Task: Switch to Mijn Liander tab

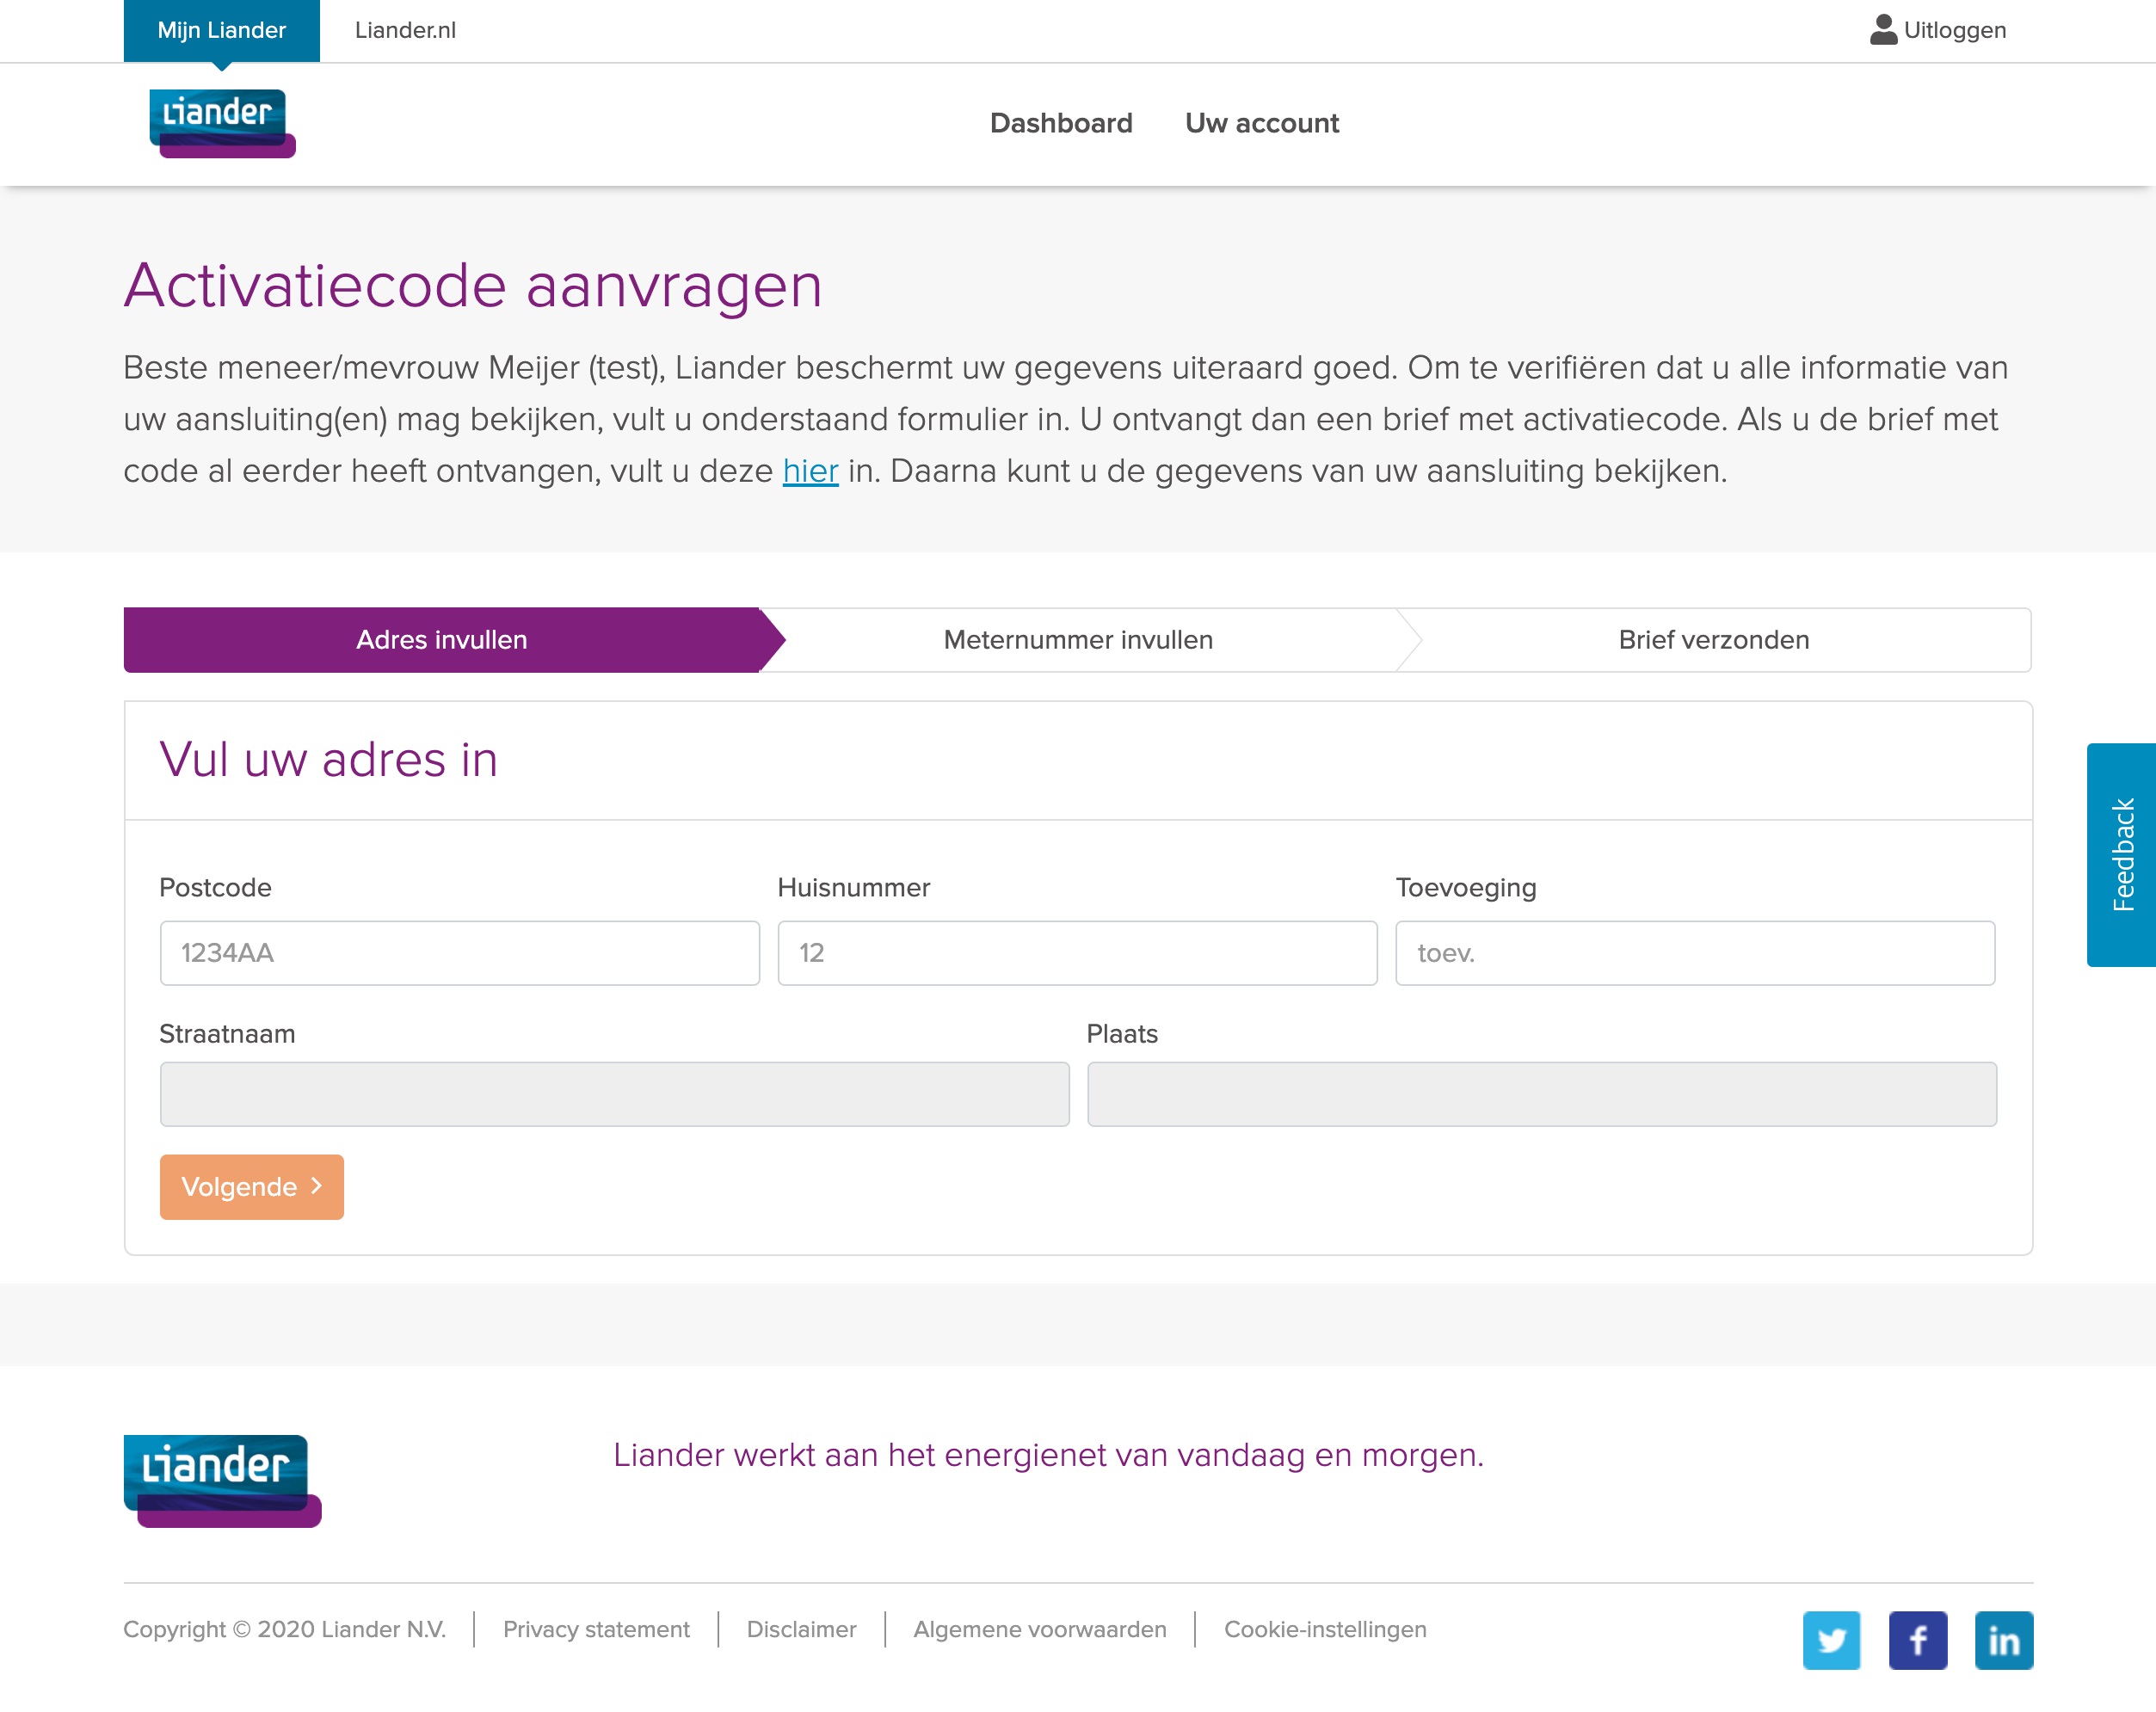Action: click(x=221, y=30)
